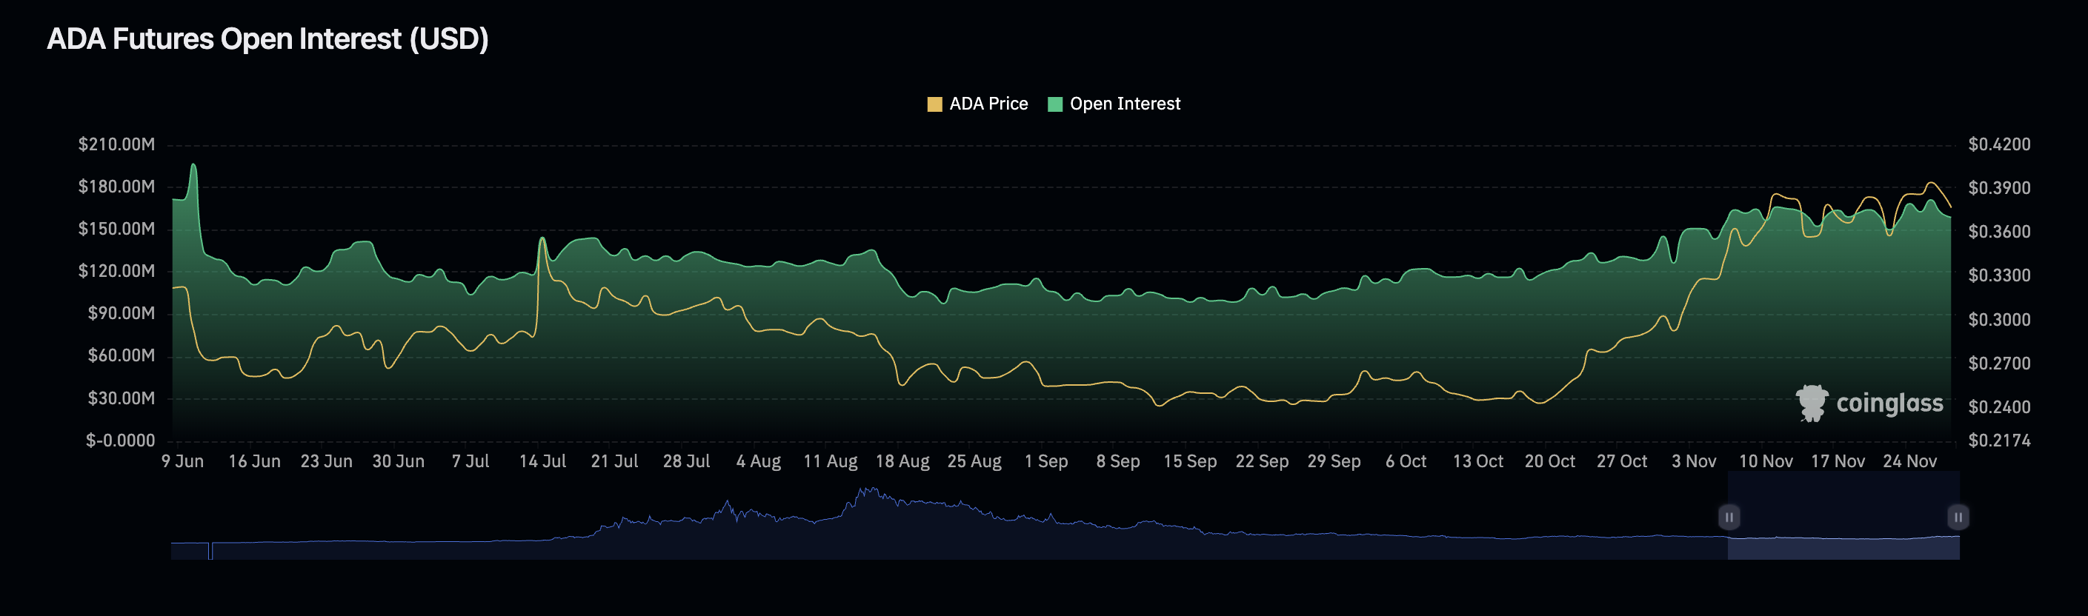Click the green Open Interest legend swatch
The width and height of the screenshot is (2088, 616).
coord(1055,104)
